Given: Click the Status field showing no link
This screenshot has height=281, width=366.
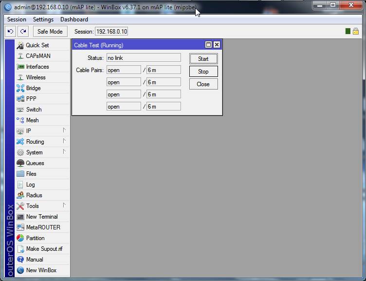Looking at the screenshot, I should click(x=144, y=57).
